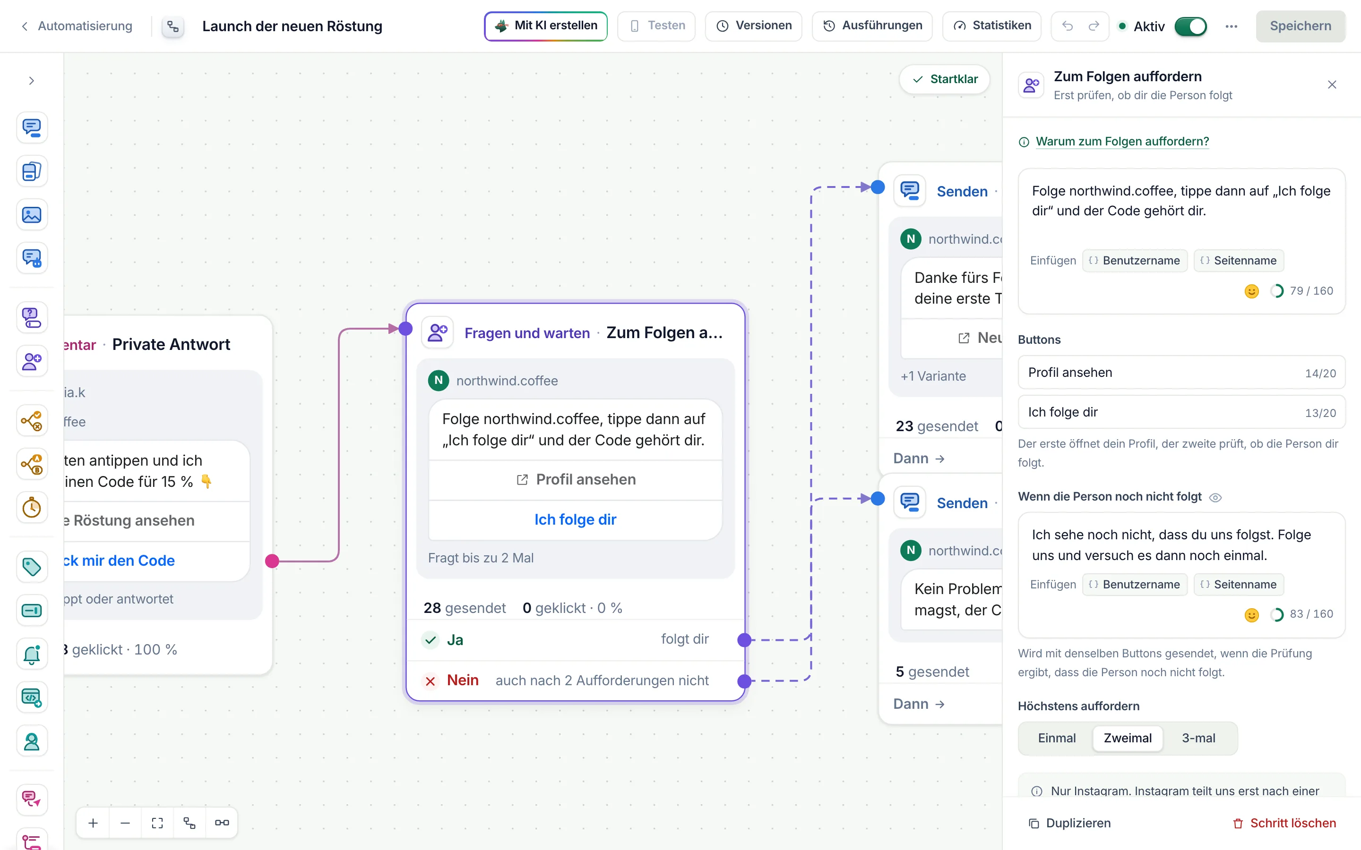This screenshot has height=850, width=1361.
Task: Select the tag step icon in sidebar
Action: (x=32, y=567)
